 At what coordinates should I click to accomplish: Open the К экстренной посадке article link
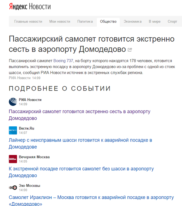tap(81, 172)
